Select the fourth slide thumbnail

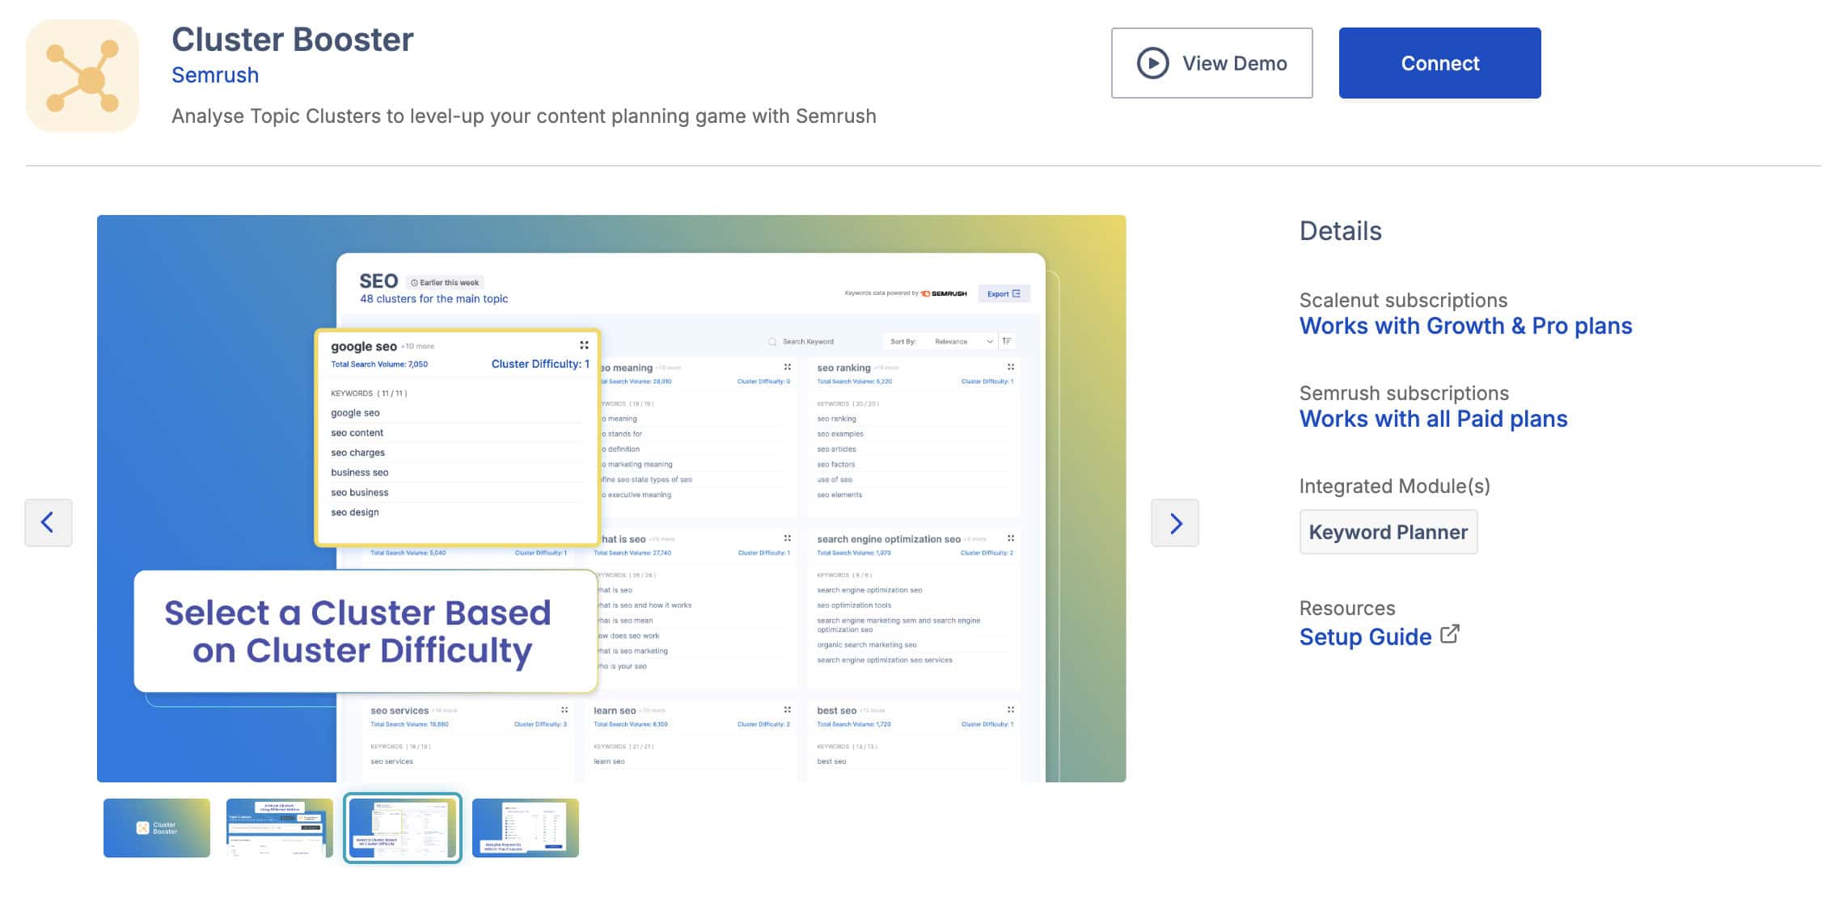pyautogui.click(x=526, y=828)
